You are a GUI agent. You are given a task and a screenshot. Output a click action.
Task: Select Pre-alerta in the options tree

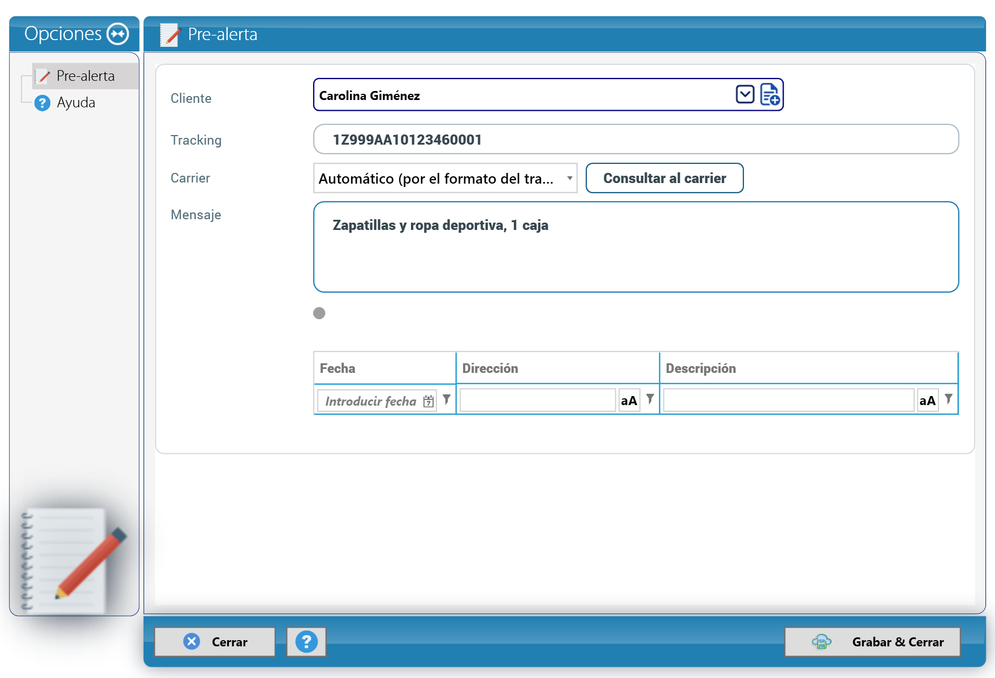(85, 76)
